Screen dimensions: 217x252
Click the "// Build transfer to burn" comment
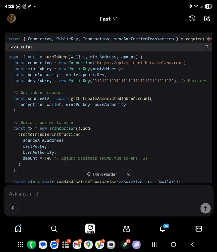(x=43, y=122)
